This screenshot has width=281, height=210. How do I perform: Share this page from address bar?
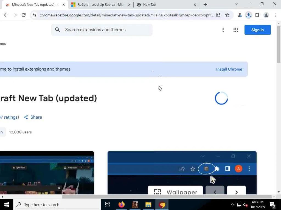218,15
